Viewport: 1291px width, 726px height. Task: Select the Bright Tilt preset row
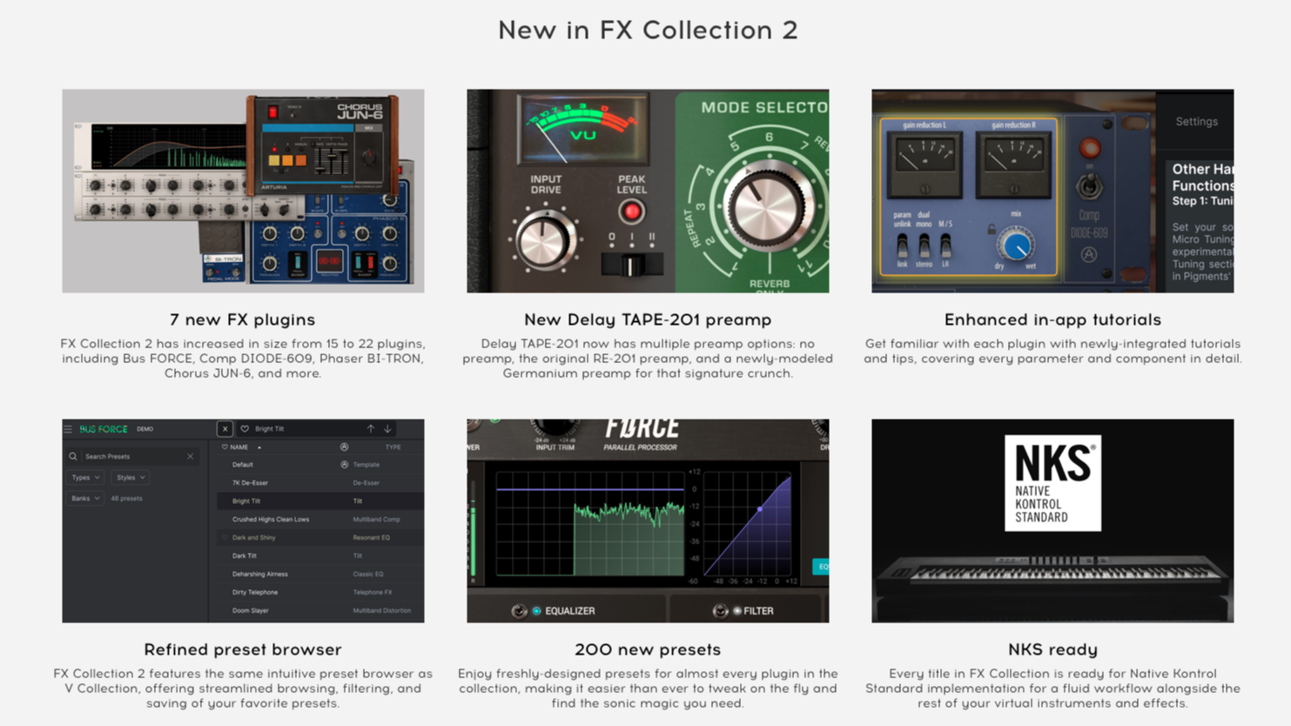(320, 501)
